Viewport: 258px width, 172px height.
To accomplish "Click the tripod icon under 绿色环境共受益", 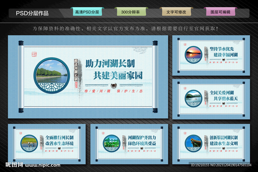I will (x=142, y=148).
